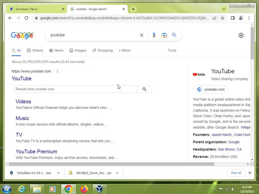Click the magnifier search button in Google's box

pos(174,35)
